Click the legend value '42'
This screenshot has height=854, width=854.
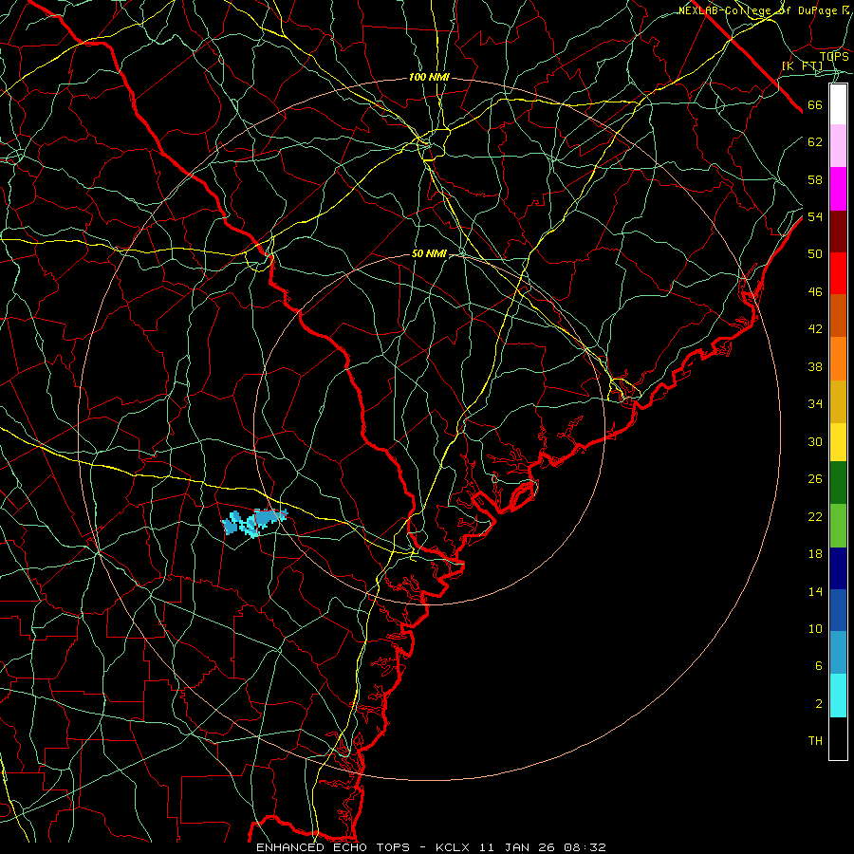815,329
